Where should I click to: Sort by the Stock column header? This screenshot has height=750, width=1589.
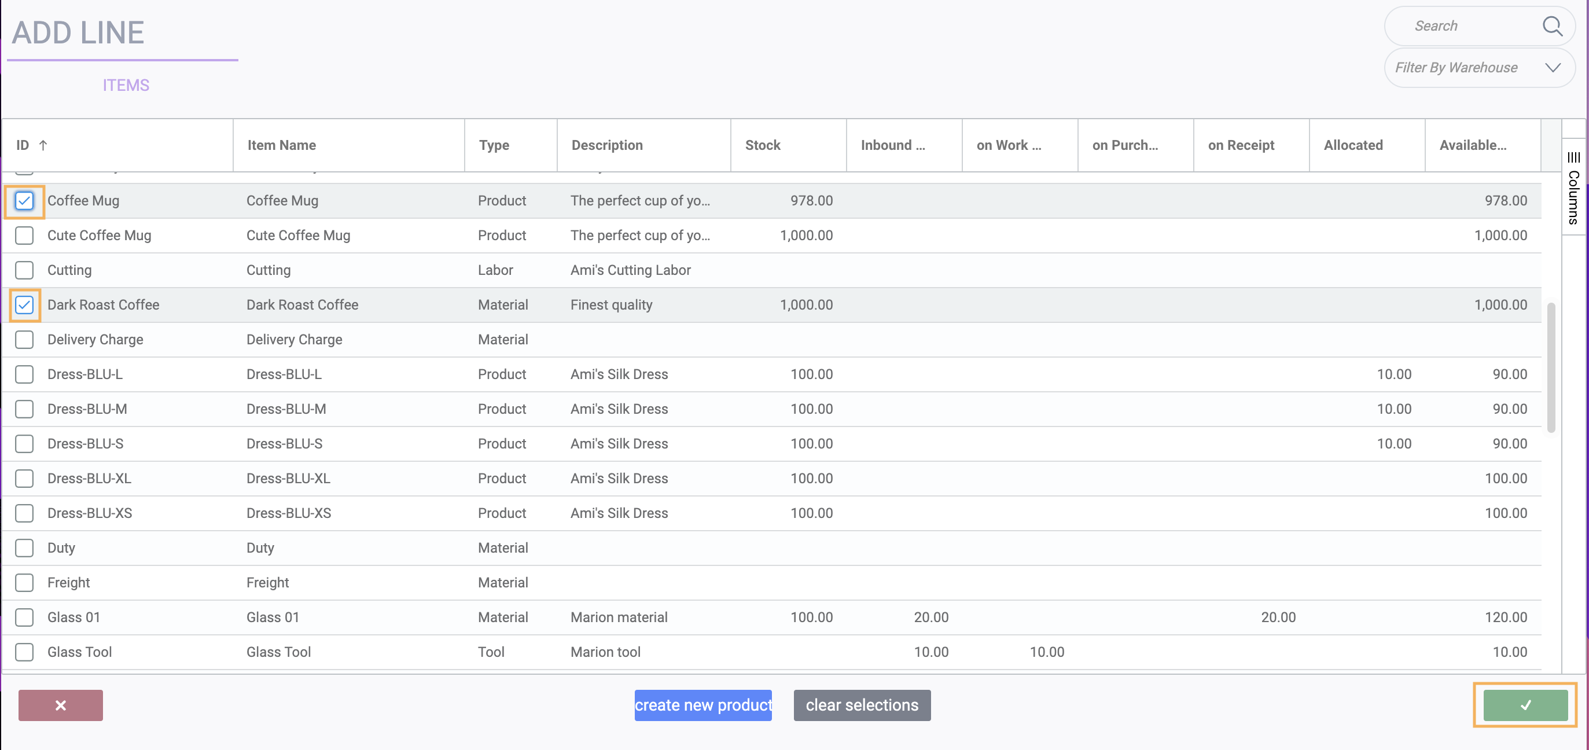pyautogui.click(x=763, y=145)
